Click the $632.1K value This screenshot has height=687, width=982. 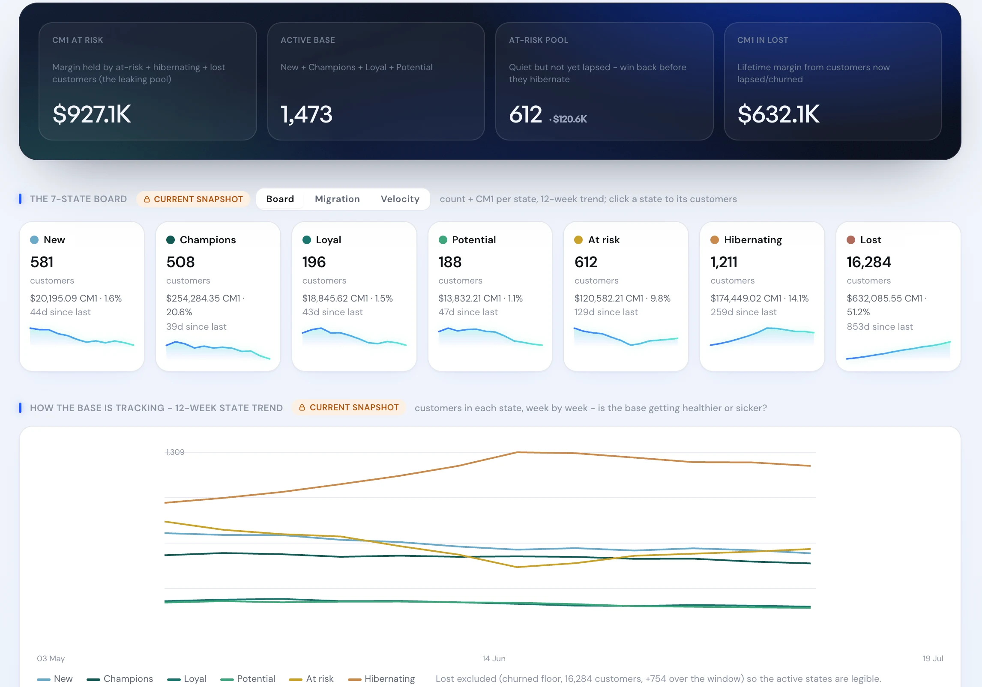pos(778,114)
